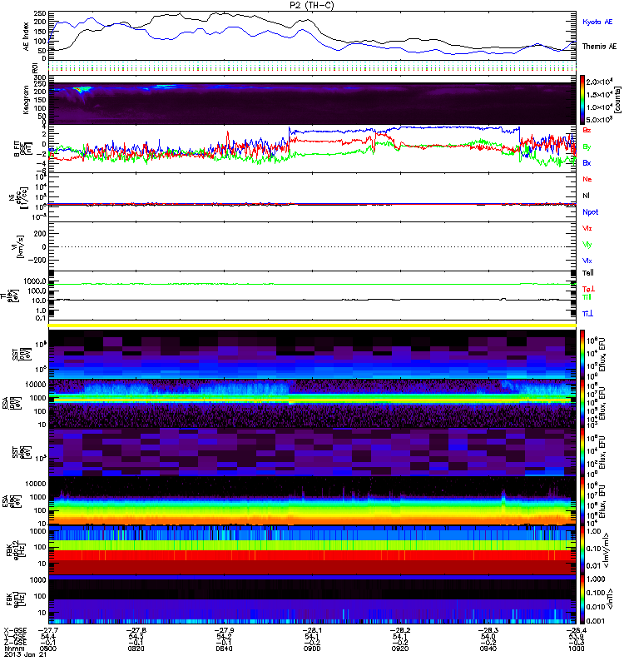Click inside the B_FIT magnetic field plot
Image resolution: width=624 pixels, height=666 pixels.
coord(313,149)
